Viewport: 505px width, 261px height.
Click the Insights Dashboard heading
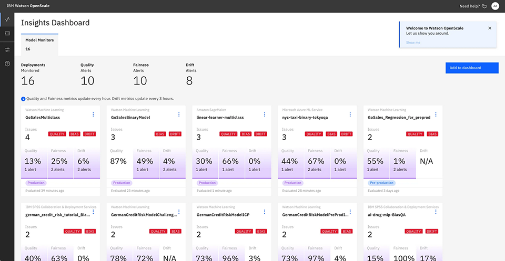click(55, 23)
